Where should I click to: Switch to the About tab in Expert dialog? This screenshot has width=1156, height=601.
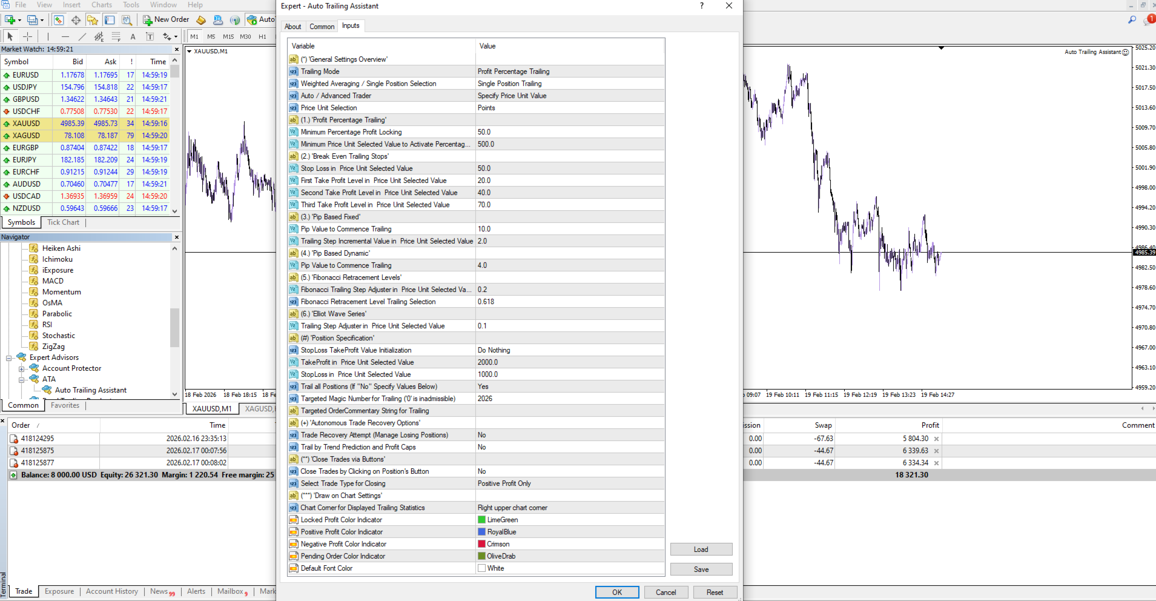click(x=292, y=27)
